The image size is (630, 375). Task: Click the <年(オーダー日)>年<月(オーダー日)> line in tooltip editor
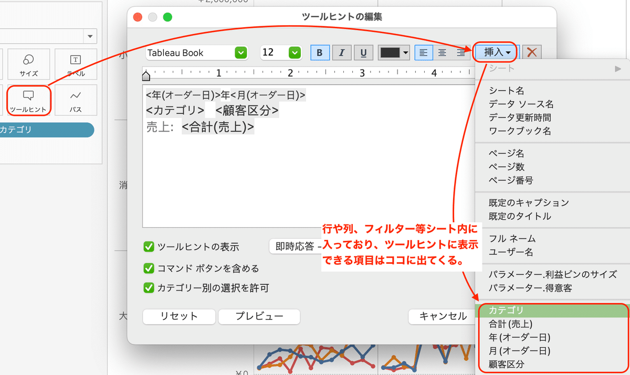[x=226, y=95]
